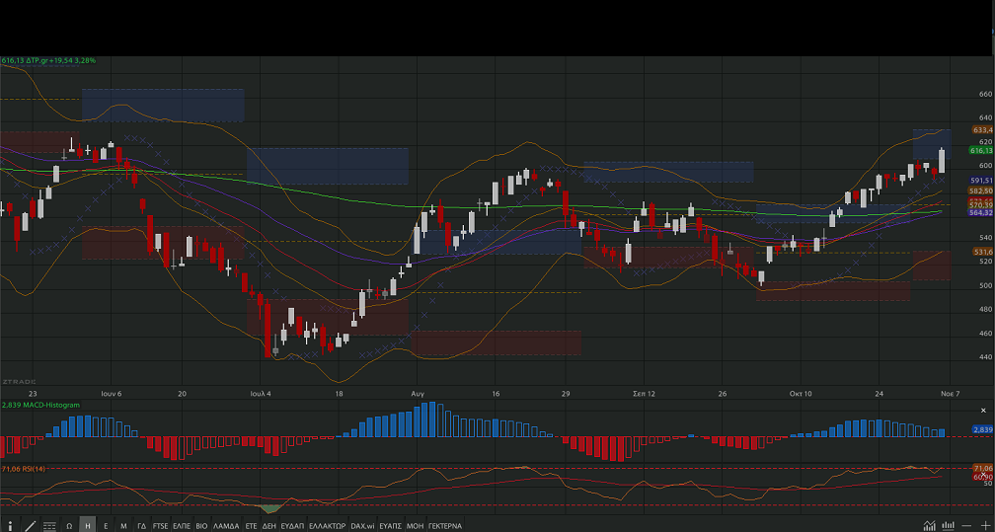This screenshot has height=532, width=995.
Task: Open the ΕΛΠΕ symbol shortcut
Action: click(182, 526)
